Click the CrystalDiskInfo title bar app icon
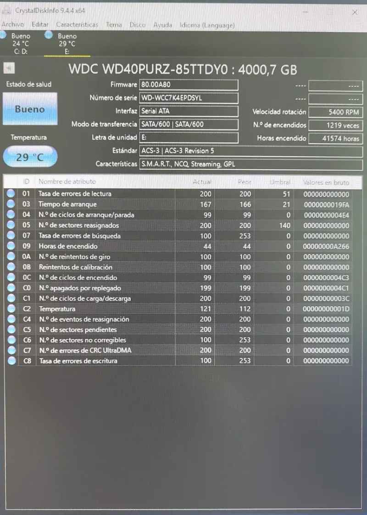This screenshot has height=515, width=367. click(6, 10)
